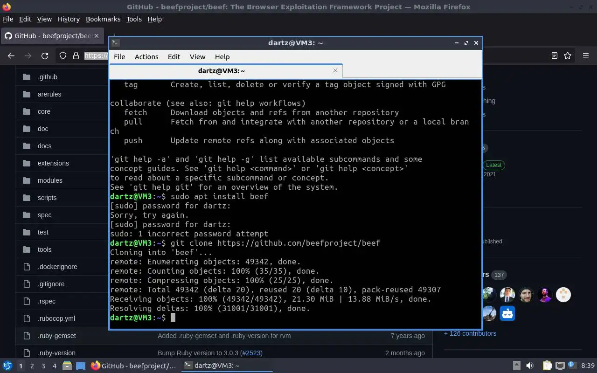
Task: Open terminal Edit menu
Action: click(x=174, y=56)
